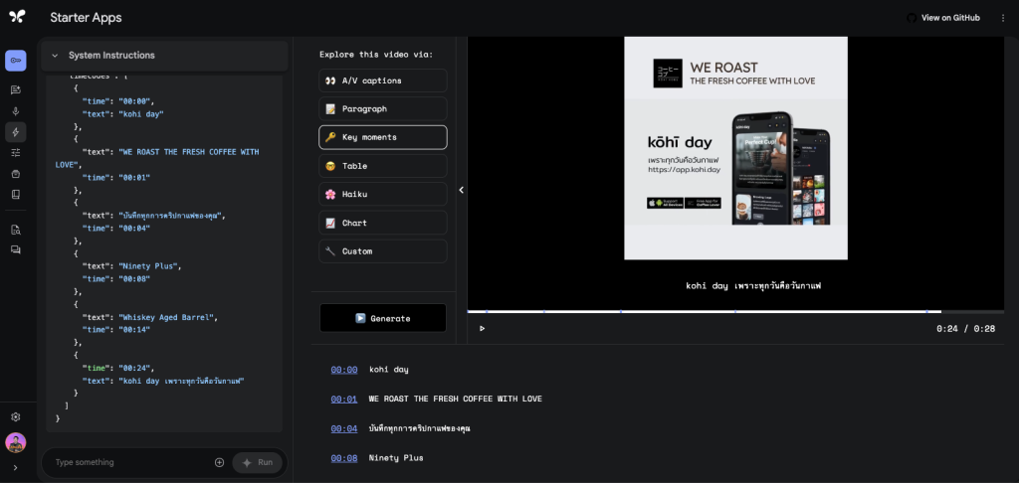Play the video

tap(482, 329)
